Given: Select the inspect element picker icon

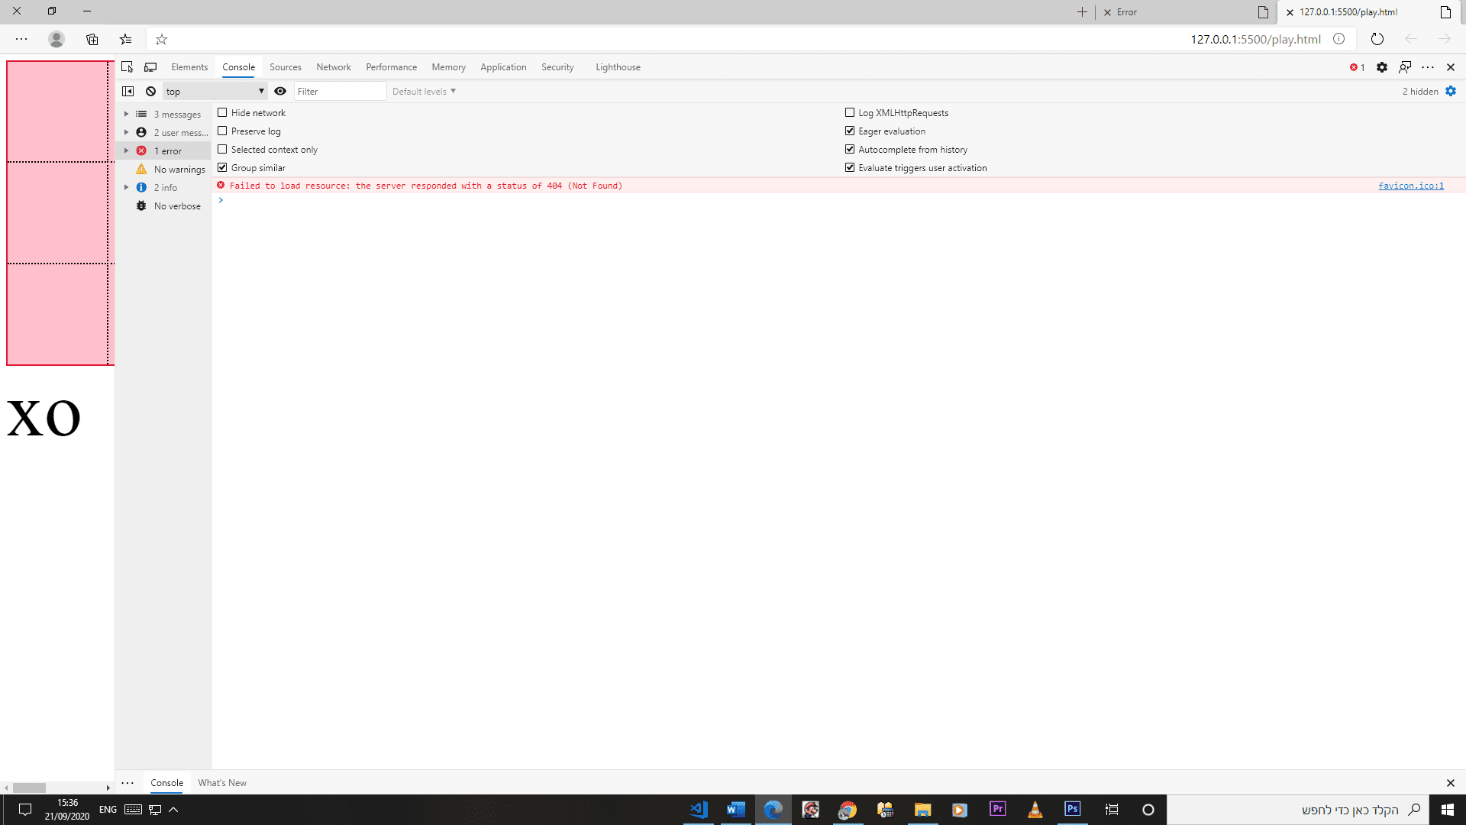Looking at the screenshot, I should point(128,67).
